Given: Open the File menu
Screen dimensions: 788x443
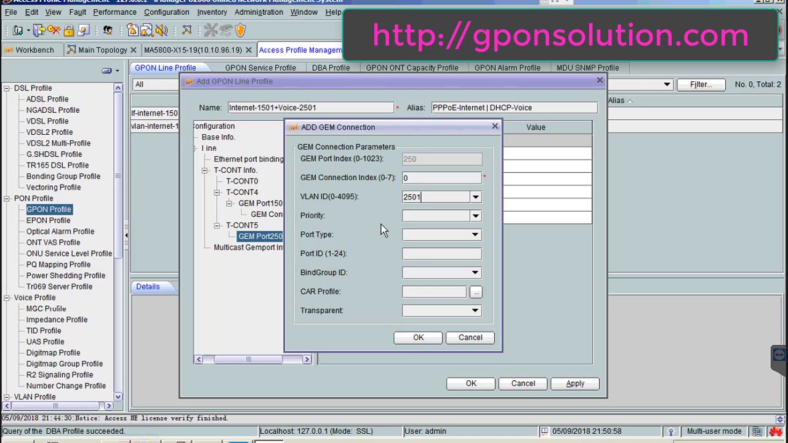Looking at the screenshot, I should point(10,12).
